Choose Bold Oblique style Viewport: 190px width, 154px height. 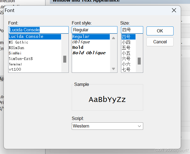pyautogui.click(x=89, y=53)
